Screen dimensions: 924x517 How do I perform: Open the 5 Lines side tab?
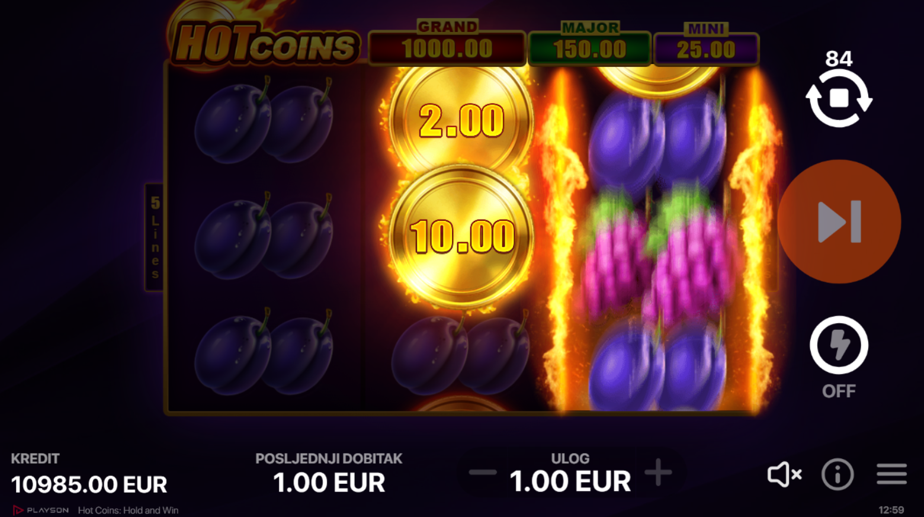155,237
